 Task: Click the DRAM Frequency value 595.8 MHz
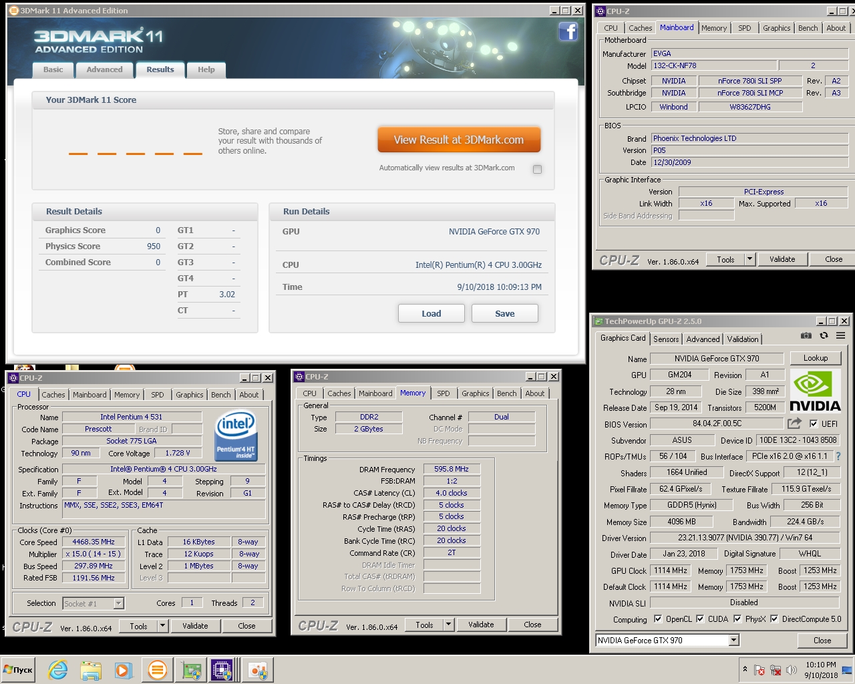pos(452,469)
